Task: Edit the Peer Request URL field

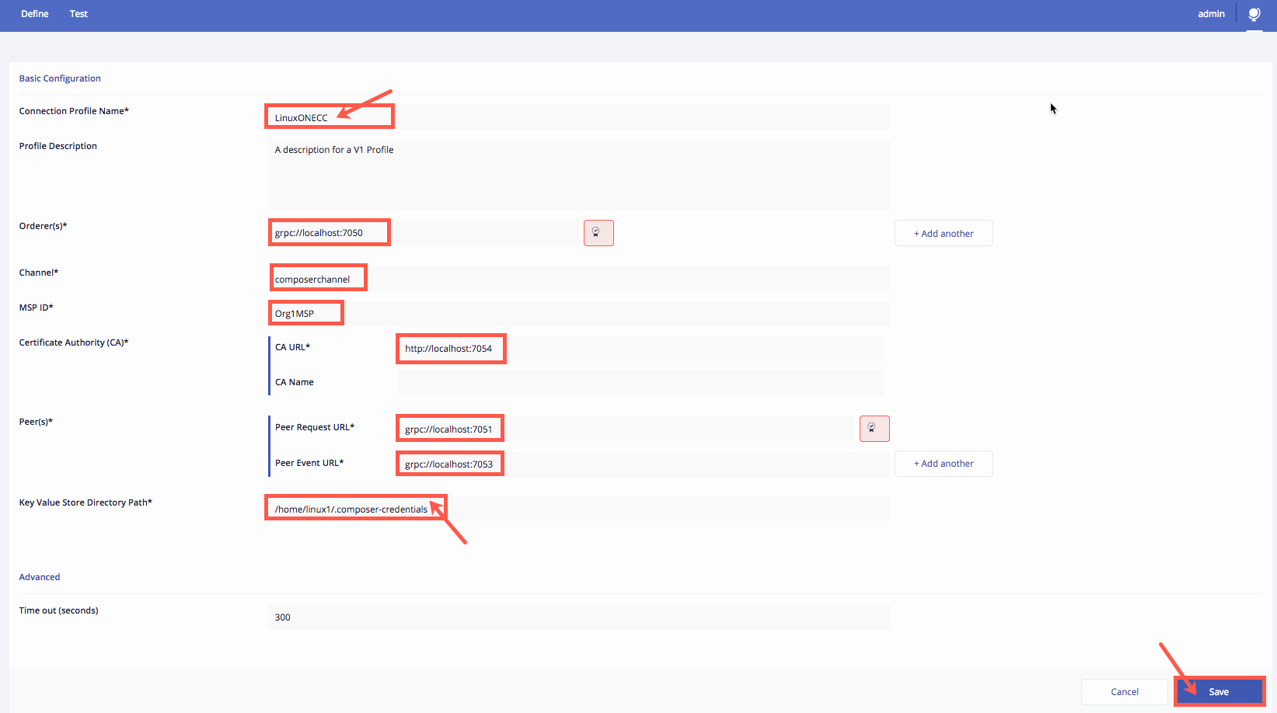Action: 626,429
